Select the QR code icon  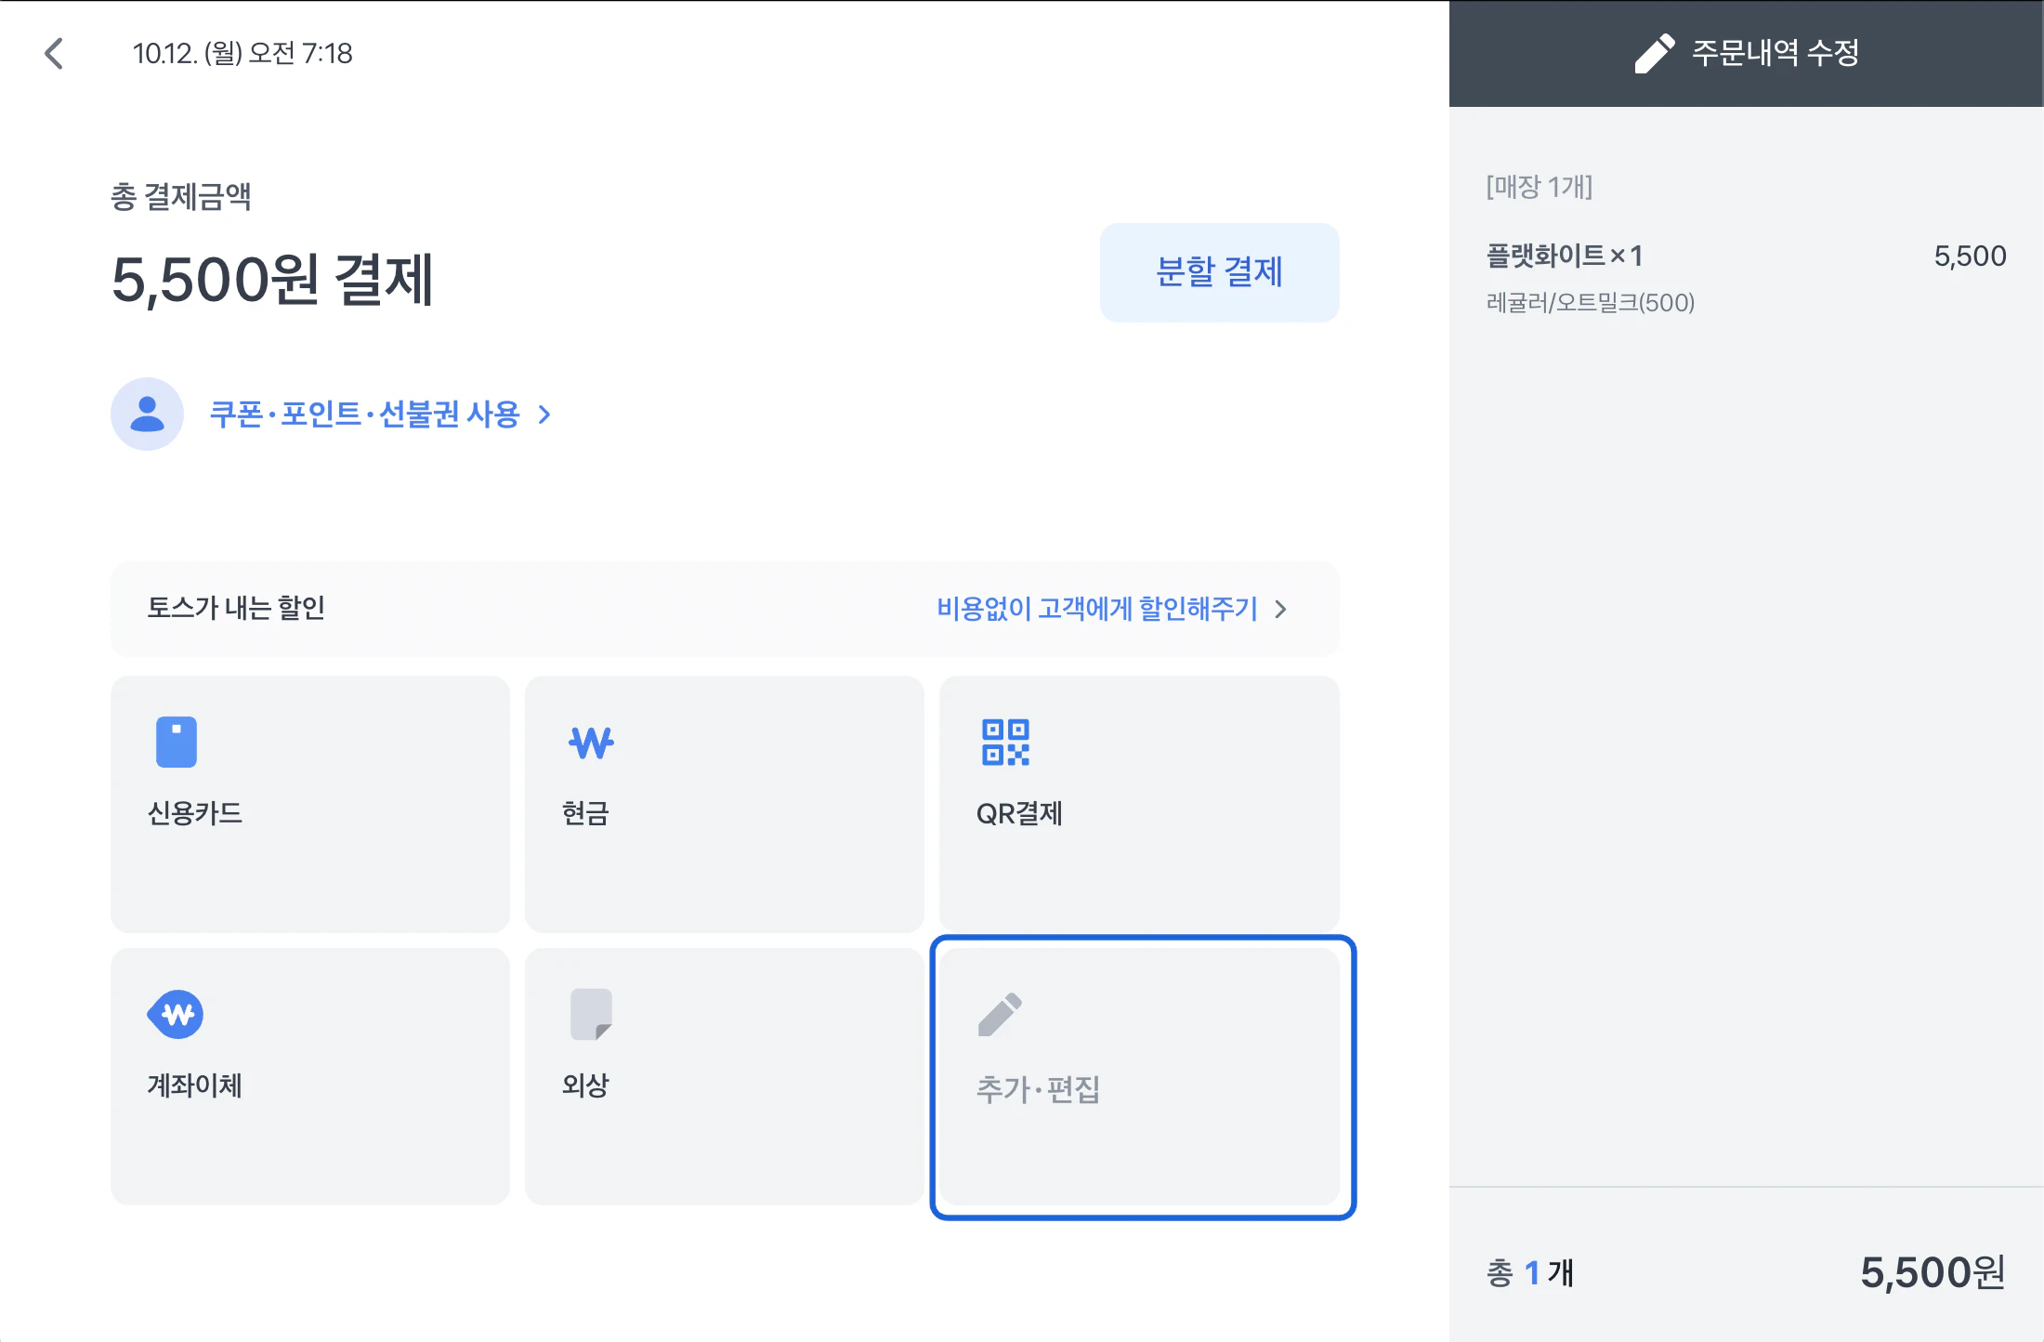1005,743
